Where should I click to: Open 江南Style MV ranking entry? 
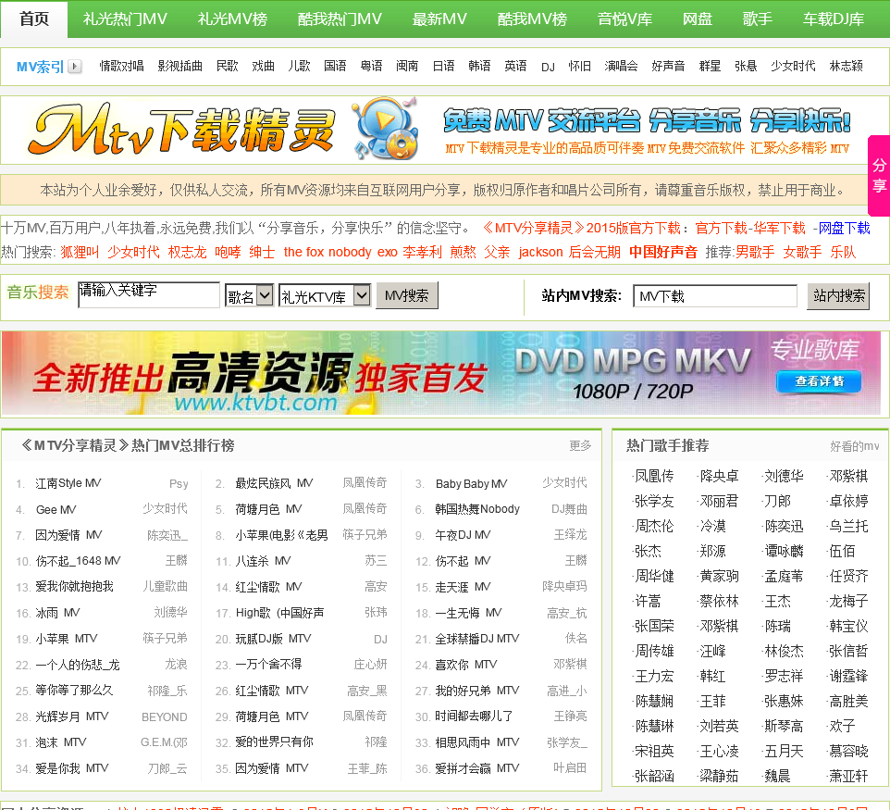(x=68, y=483)
